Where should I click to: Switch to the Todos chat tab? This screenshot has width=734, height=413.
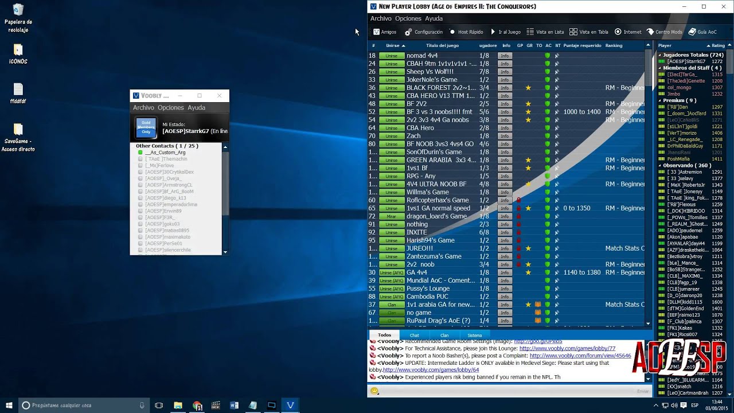[384, 335]
